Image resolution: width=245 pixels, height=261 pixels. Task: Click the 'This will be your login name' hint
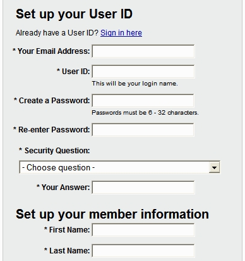(x=134, y=84)
